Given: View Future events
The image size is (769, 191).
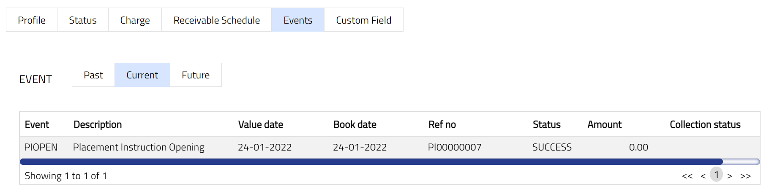Looking at the screenshot, I should click(x=196, y=75).
